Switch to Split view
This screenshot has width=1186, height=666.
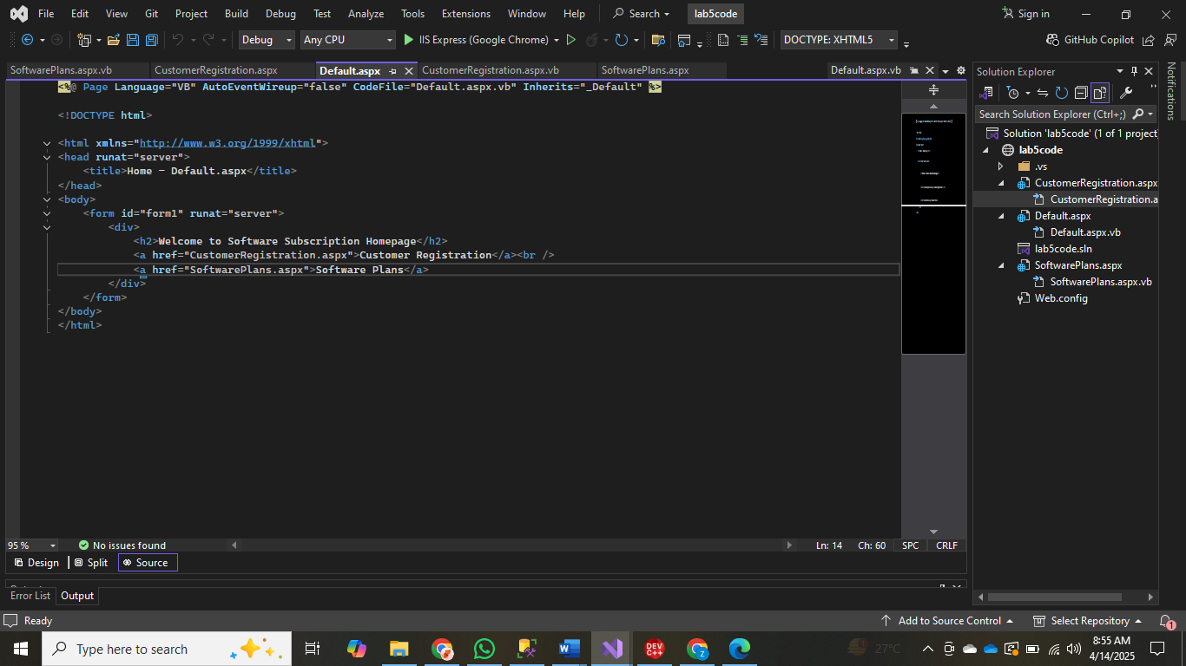(91, 563)
